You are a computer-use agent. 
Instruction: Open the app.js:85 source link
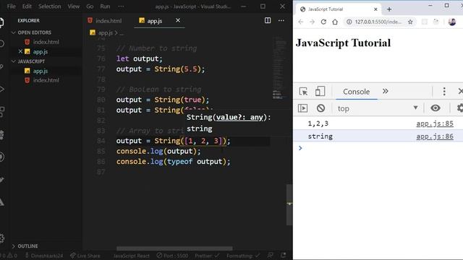coord(435,123)
